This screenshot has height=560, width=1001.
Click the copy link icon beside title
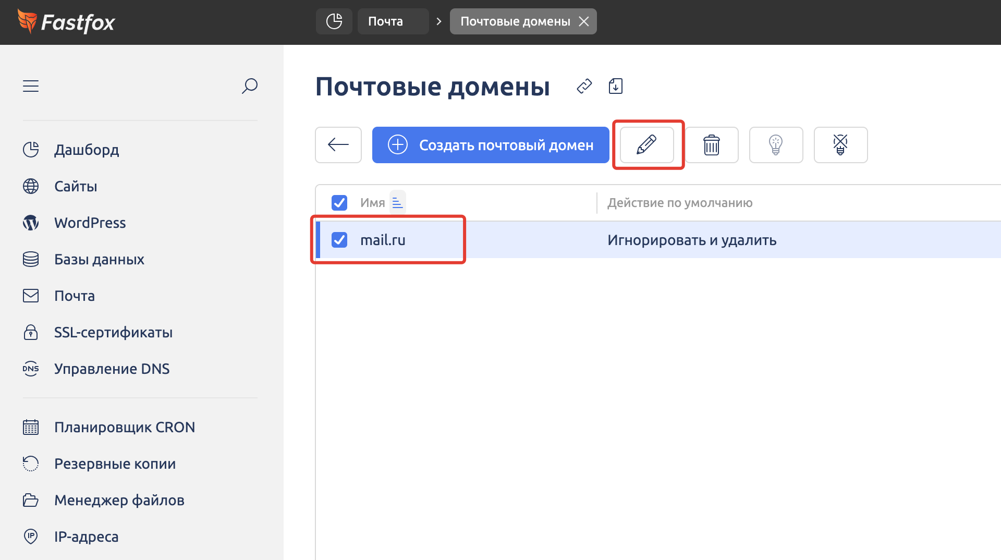coord(584,86)
